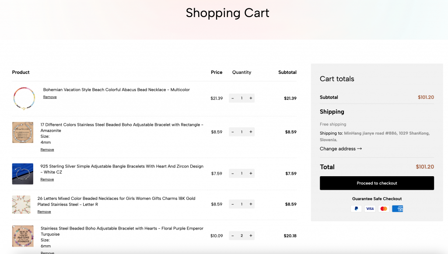Open Change address link
The width and height of the screenshot is (448, 254).
coord(340,149)
